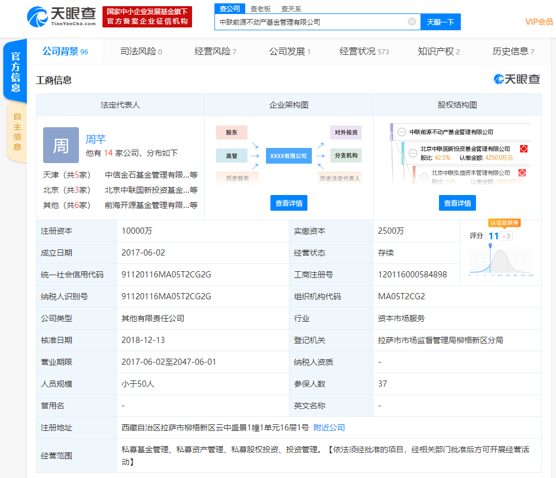556x478 pixels.
Task: Select organization code MA05T2CG2
Action: 401,296
